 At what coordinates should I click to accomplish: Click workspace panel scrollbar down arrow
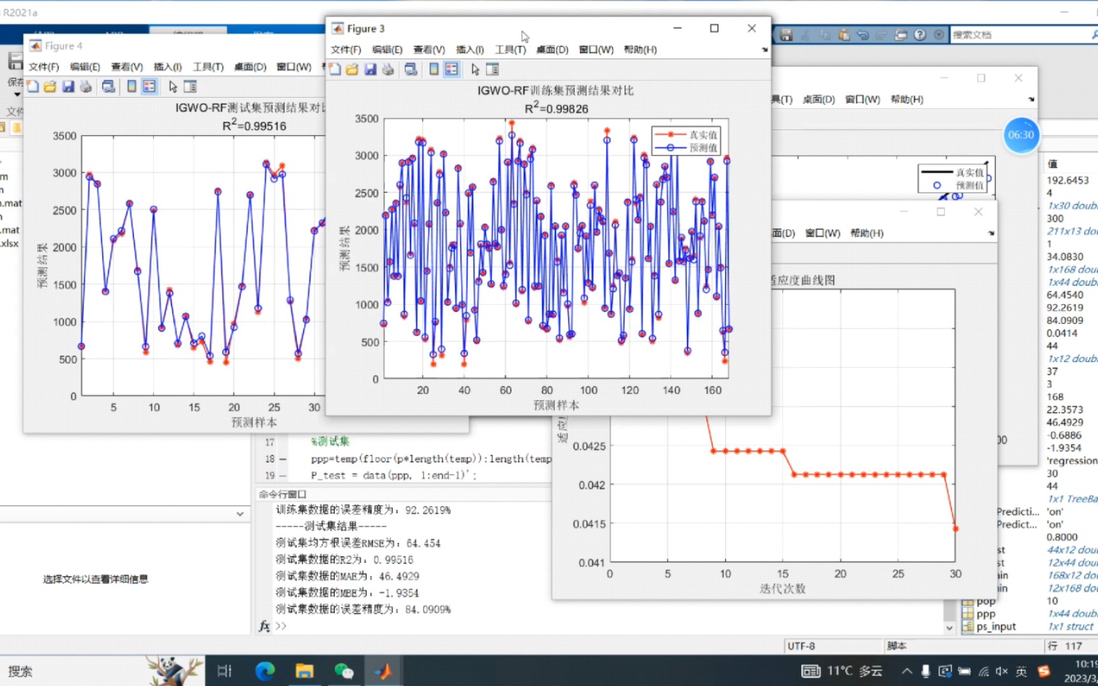coord(949,628)
